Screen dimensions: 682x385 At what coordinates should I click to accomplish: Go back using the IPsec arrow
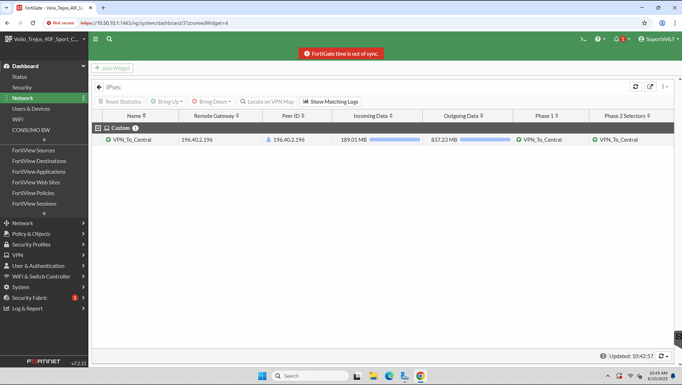(x=99, y=87)
